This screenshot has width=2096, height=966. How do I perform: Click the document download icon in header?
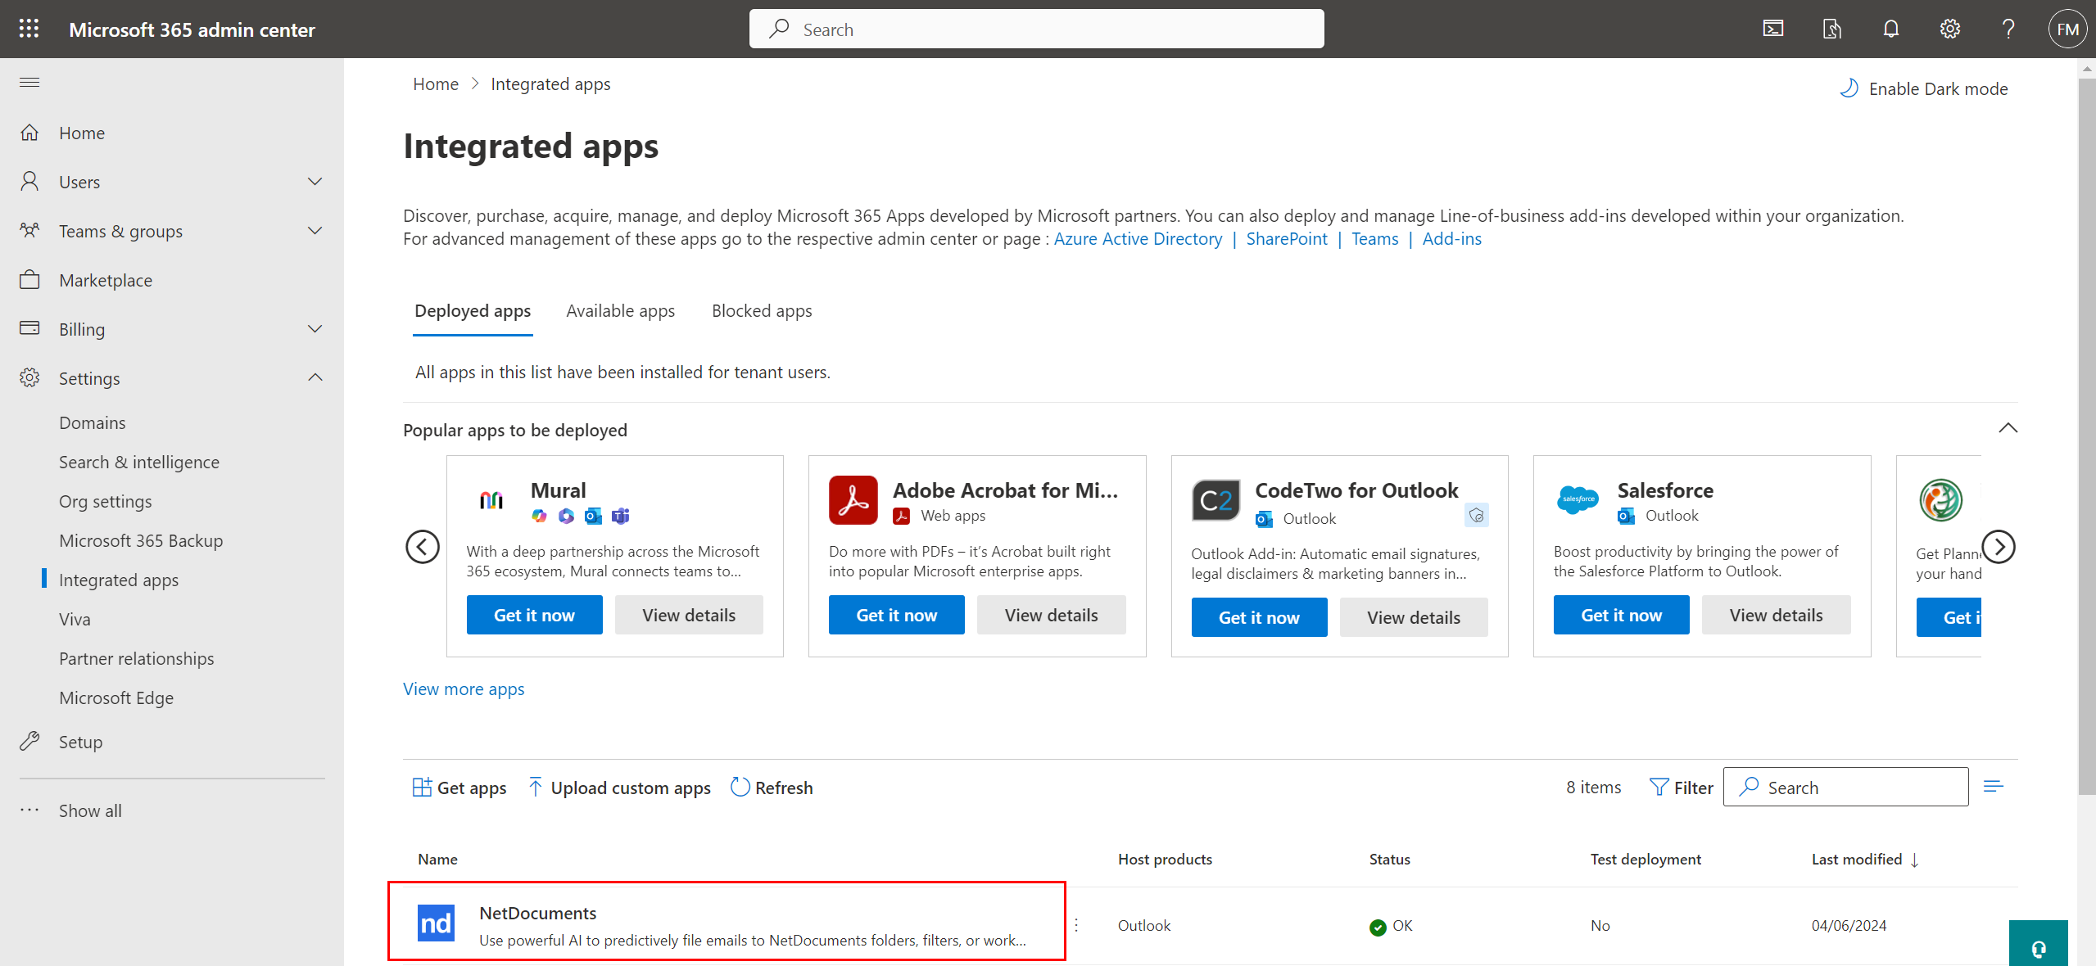(x=1832, y=29)
